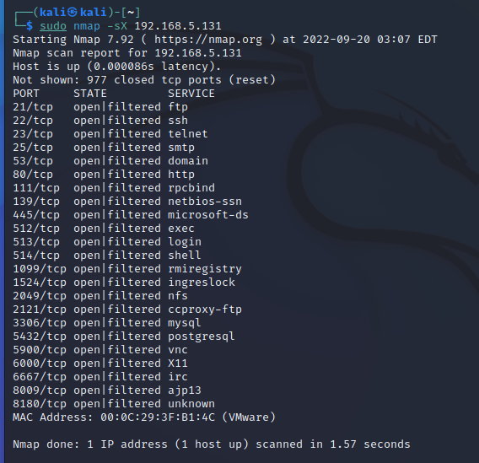Click the sudo command word
Viewport: 479px width, 463px height.
tap(53, 26)
